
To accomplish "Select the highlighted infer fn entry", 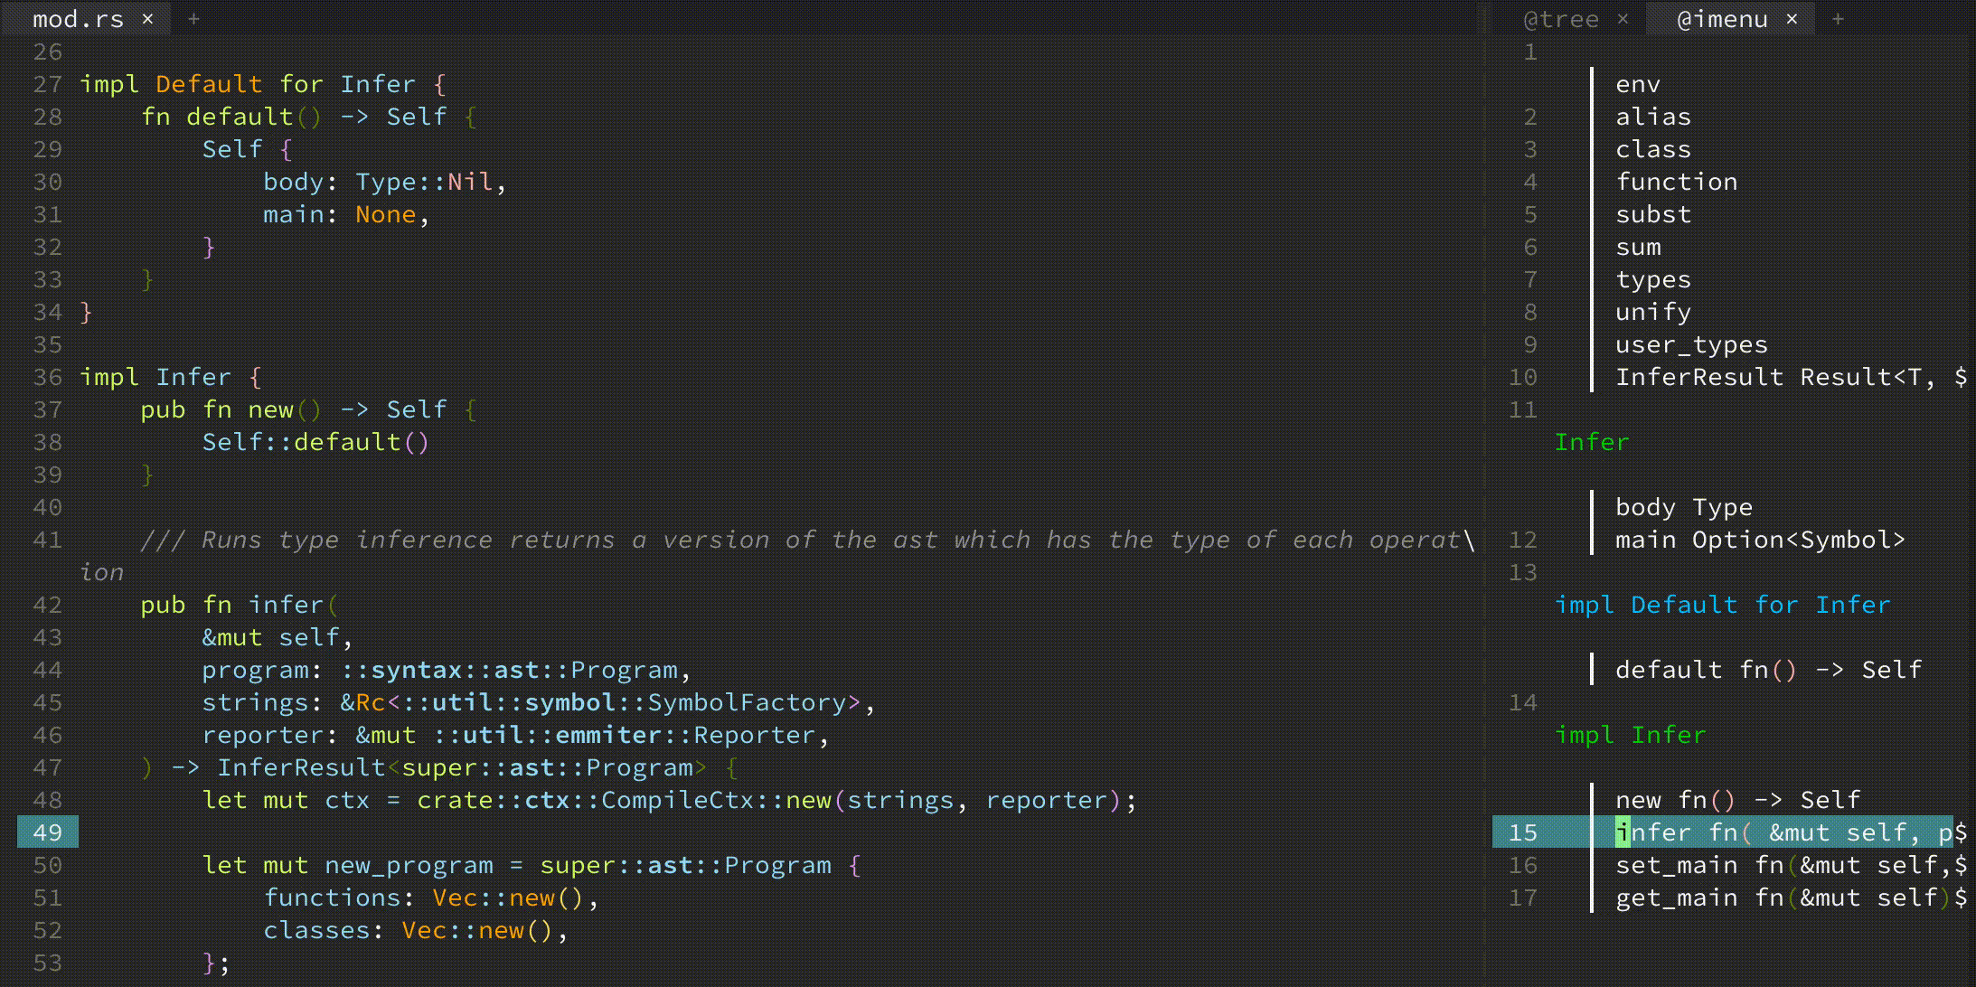I will click(x=1717, y=832).
